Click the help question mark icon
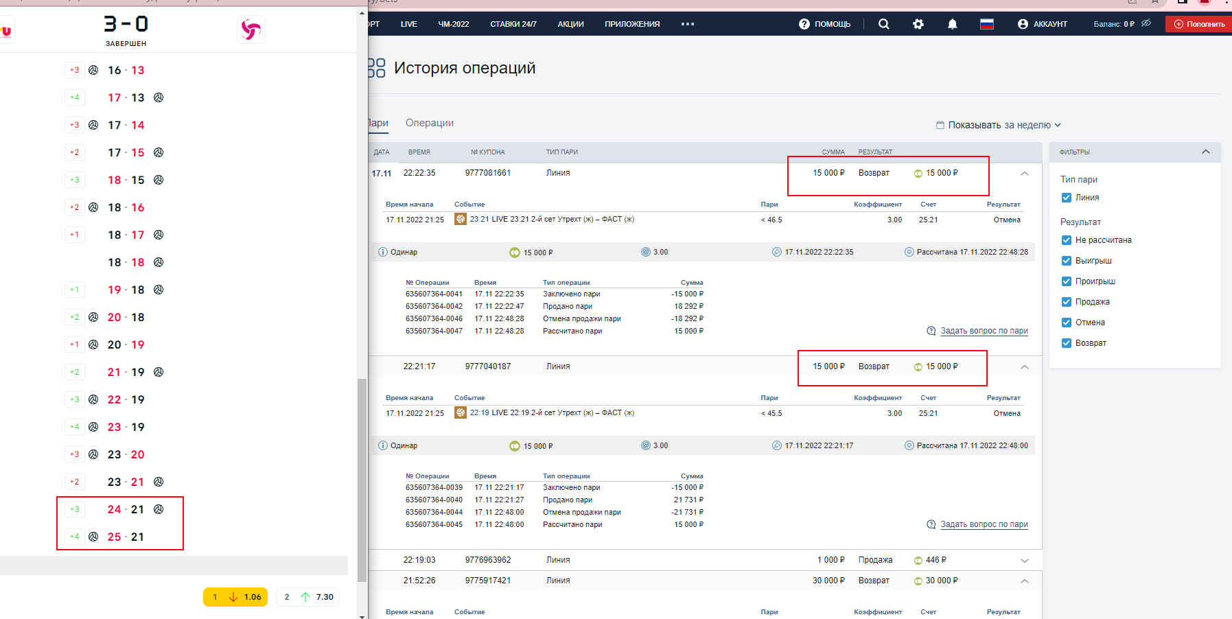 coord(804,24)
